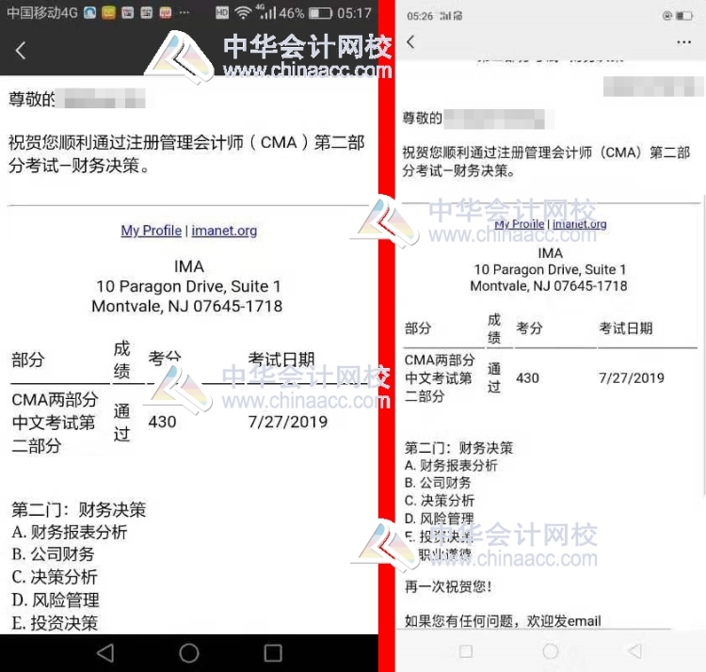
Task: Tap '再一次祝贺您!' line in right phone
Action: pos(448,586)
